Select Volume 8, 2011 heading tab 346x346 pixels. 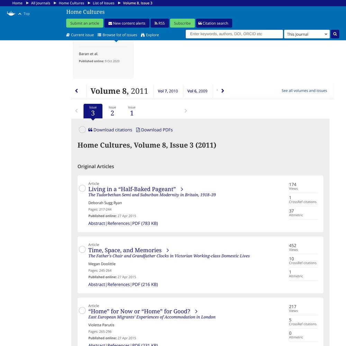click(119, 91)
